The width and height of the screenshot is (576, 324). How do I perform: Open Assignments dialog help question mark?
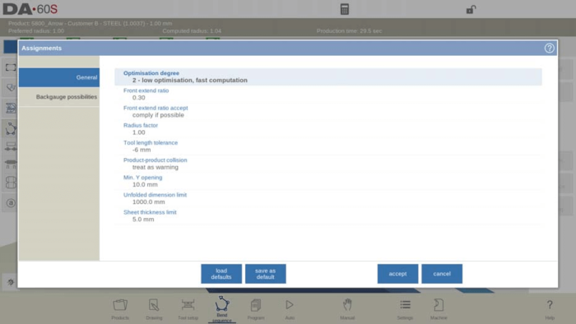[549, 48]
